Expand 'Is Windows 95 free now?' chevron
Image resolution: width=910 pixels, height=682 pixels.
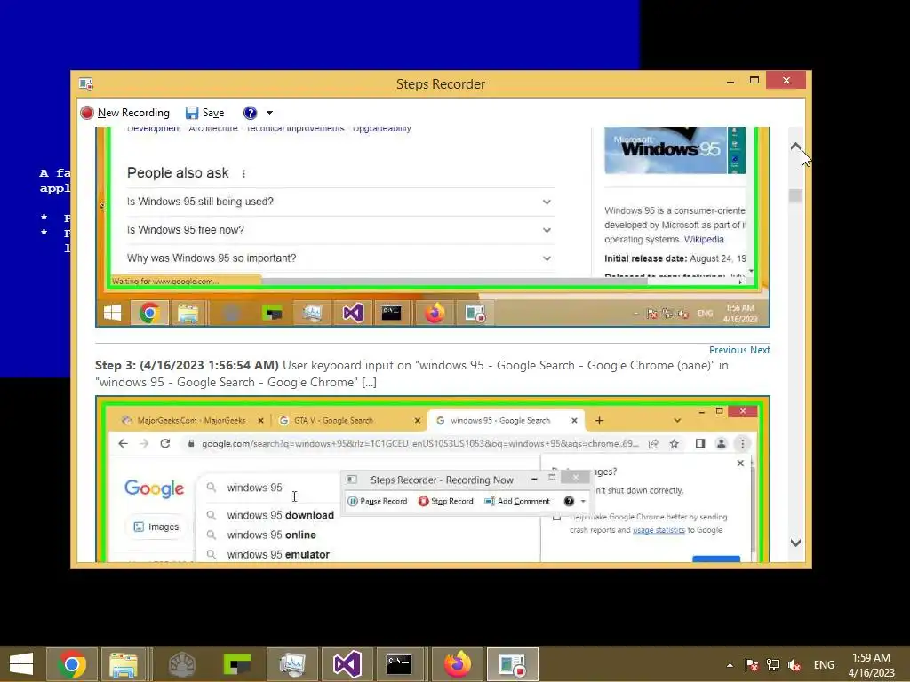pos(547,230)
